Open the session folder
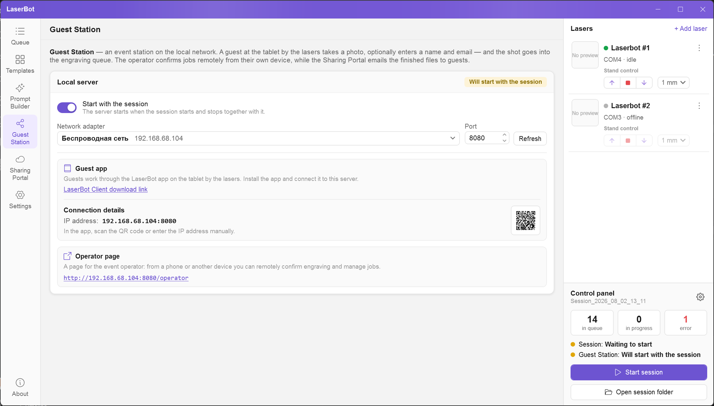 point(639,392)
